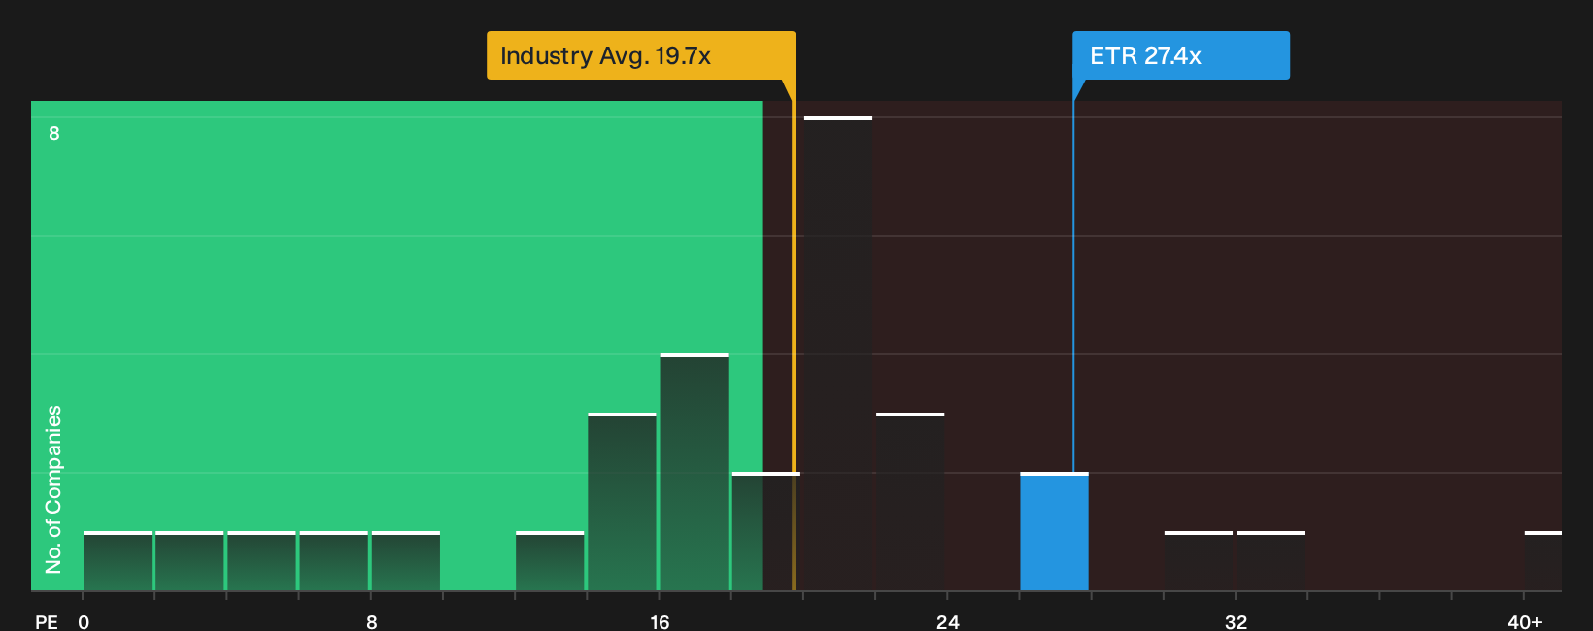Screen dimensions: 1593x631
Task: Select the green bar just left of industry average line
Action: tap(765, 532)
